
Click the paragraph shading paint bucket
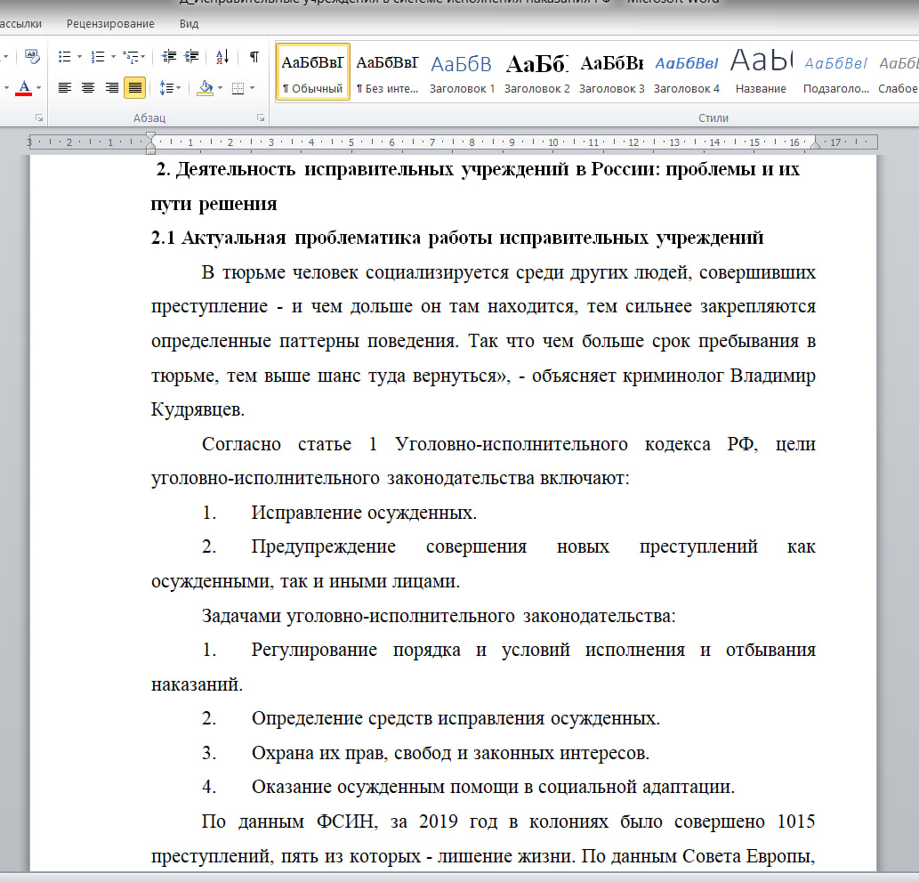click(204, 87)
